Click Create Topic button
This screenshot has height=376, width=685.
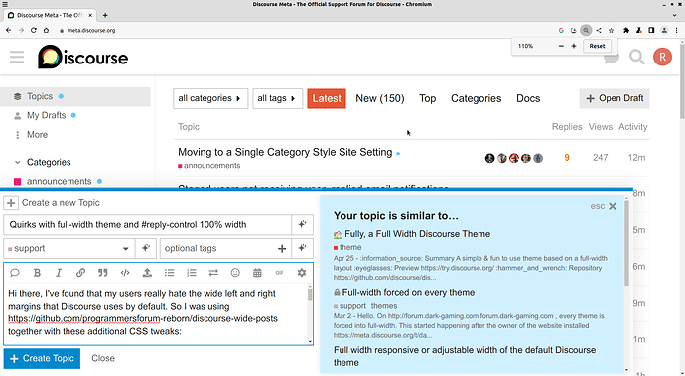(x=42, y=358)
